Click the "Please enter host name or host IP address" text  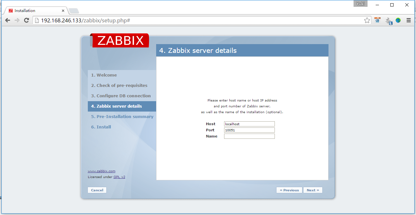(x=242, y=101)
